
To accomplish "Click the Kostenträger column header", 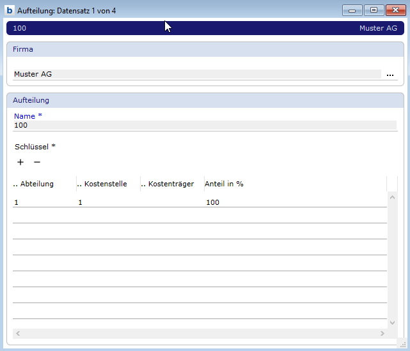I will point(171,184).
